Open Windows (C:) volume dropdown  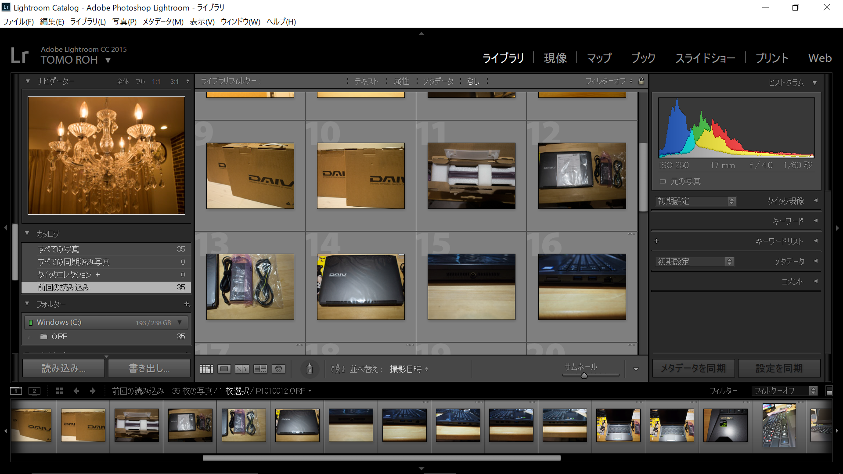180,322
